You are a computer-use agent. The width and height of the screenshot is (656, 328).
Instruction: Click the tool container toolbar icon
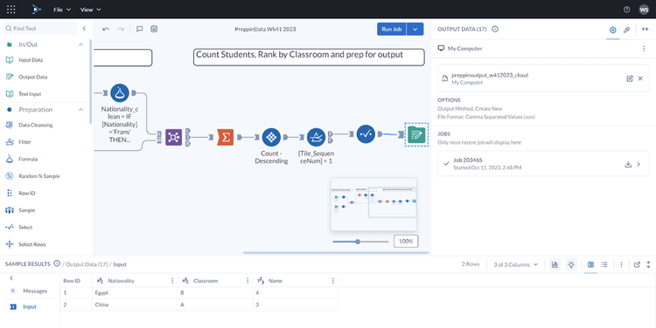154,29
